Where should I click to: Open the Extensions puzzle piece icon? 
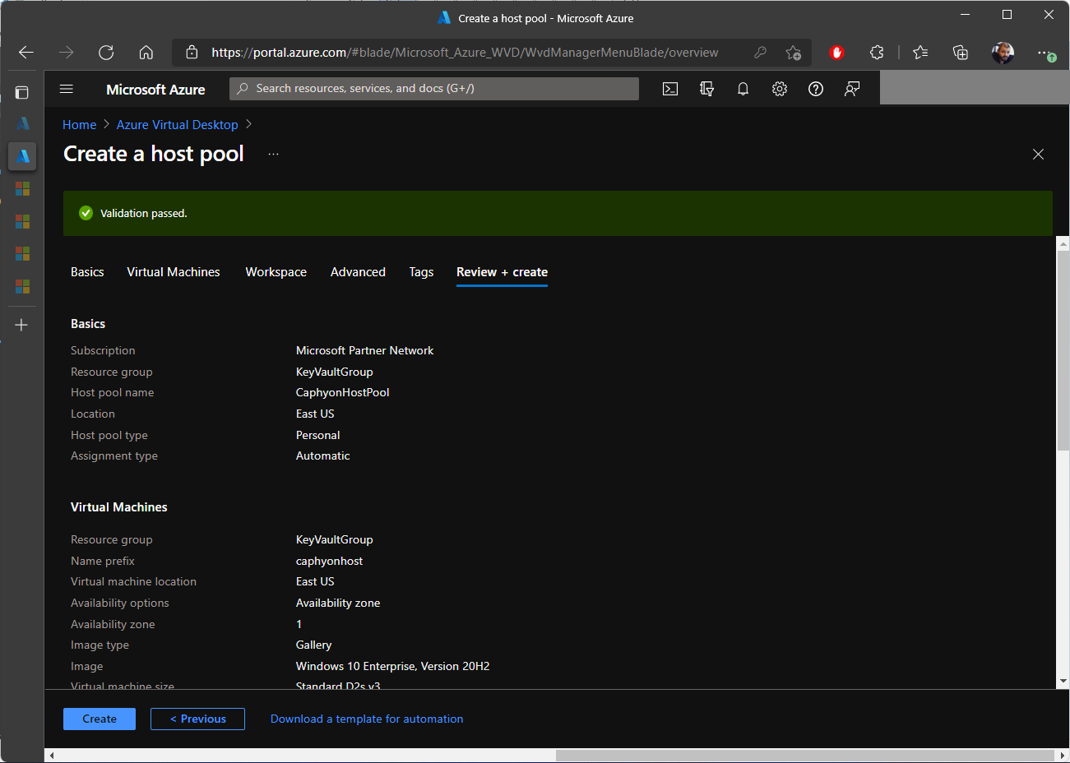coord(877,53)
